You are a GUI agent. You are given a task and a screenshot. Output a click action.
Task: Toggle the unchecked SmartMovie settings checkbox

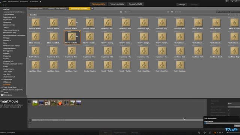click(x=229, y=112)
